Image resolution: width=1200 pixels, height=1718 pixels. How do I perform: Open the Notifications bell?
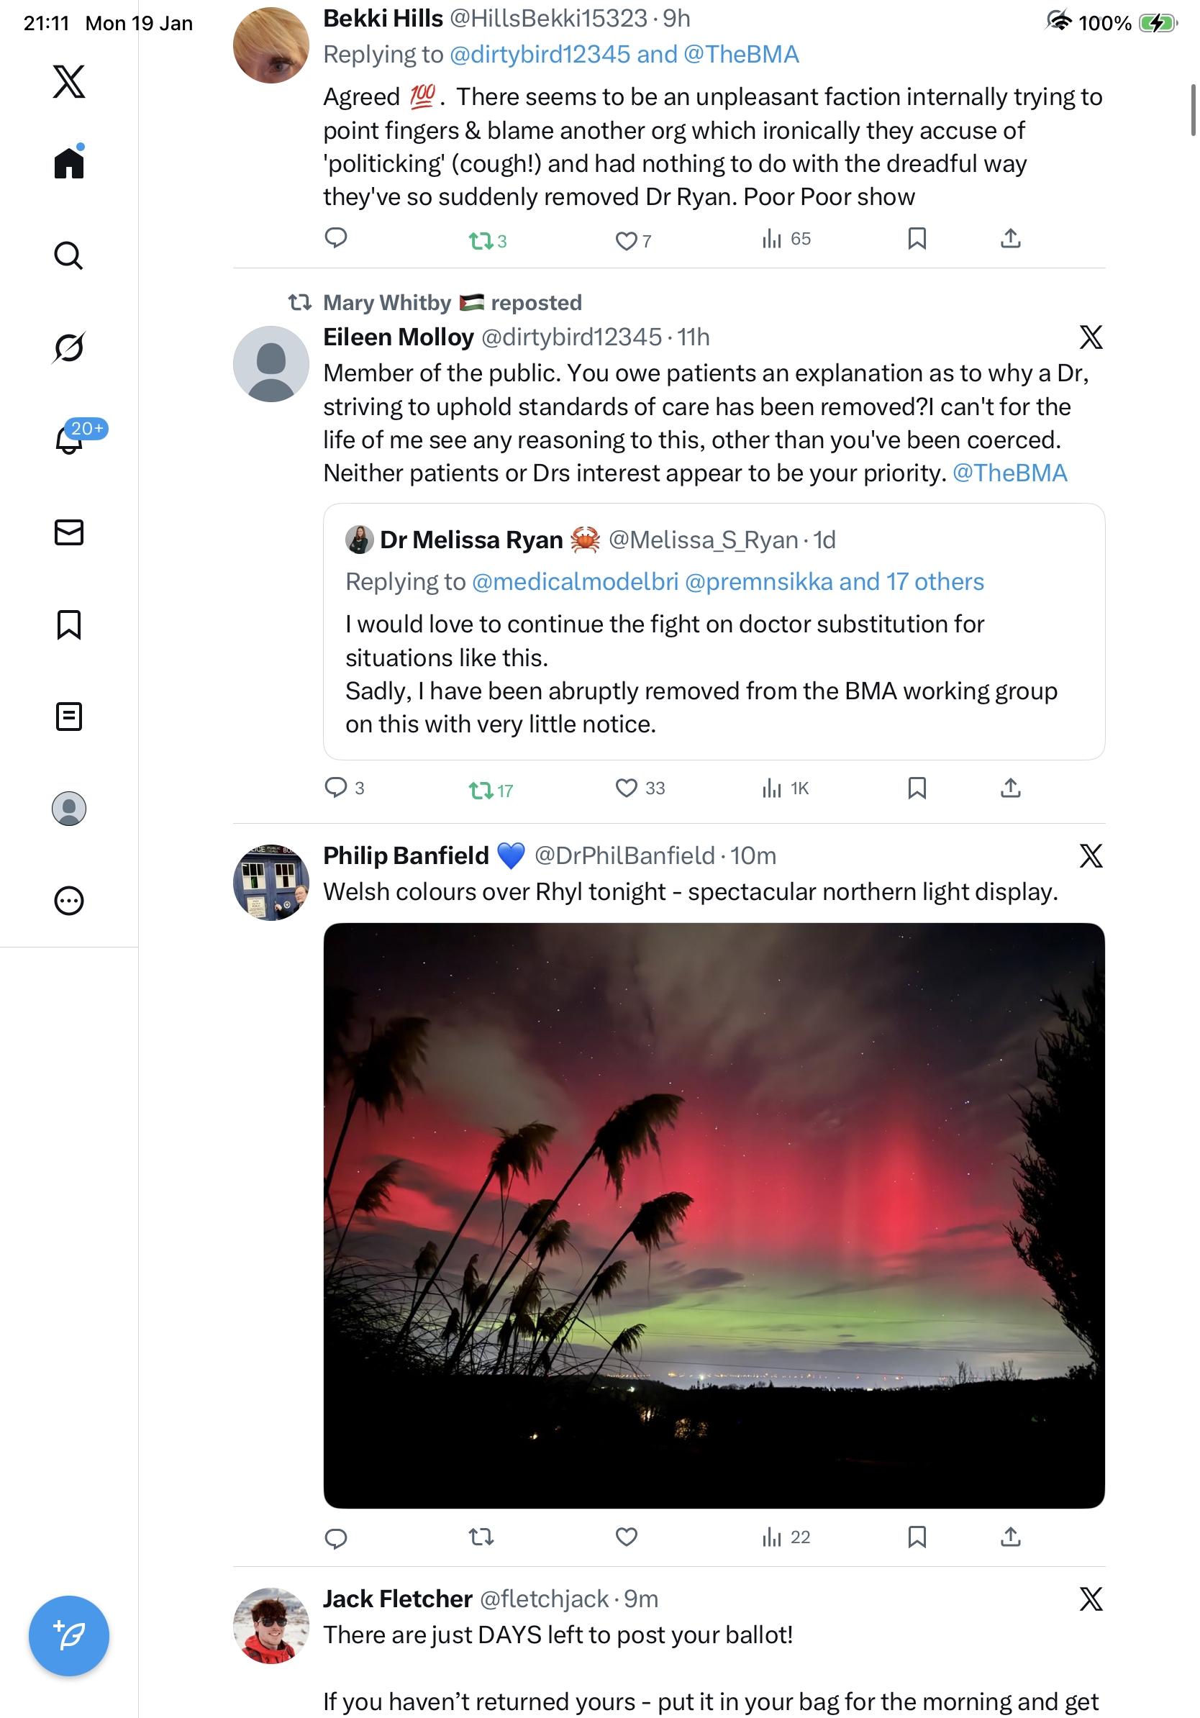(69, 440)
